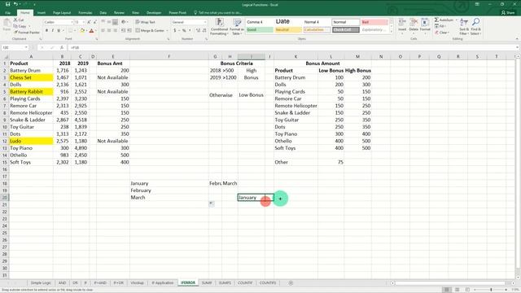
Task: Open the Page Layout ribbon tab
Action: click(62, 13)
